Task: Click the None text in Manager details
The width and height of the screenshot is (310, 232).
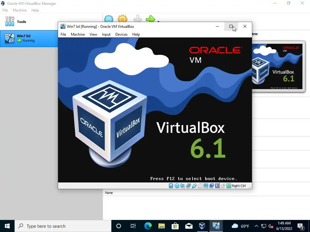Action: coord(109,193)
